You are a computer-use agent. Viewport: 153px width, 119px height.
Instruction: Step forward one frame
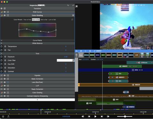click(108, 116)
